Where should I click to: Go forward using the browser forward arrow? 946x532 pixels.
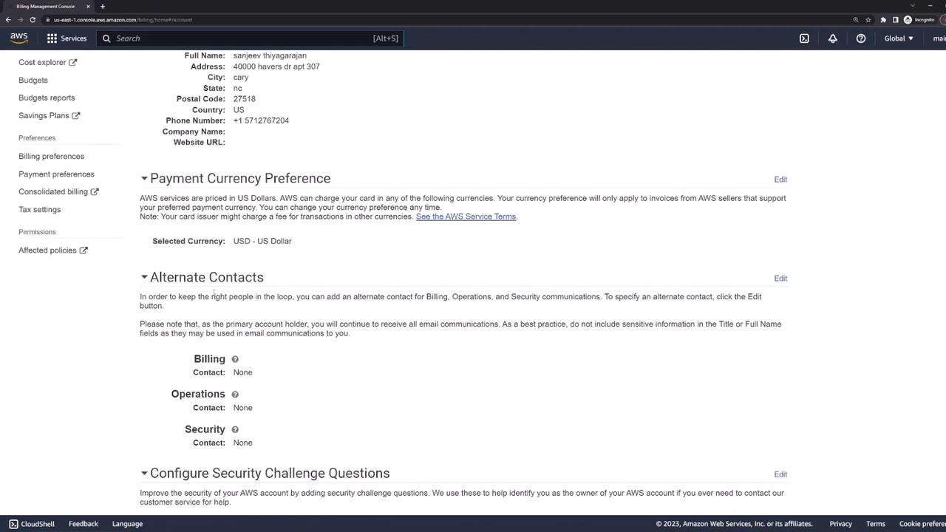pyautogui.click(x=20, y=20)
